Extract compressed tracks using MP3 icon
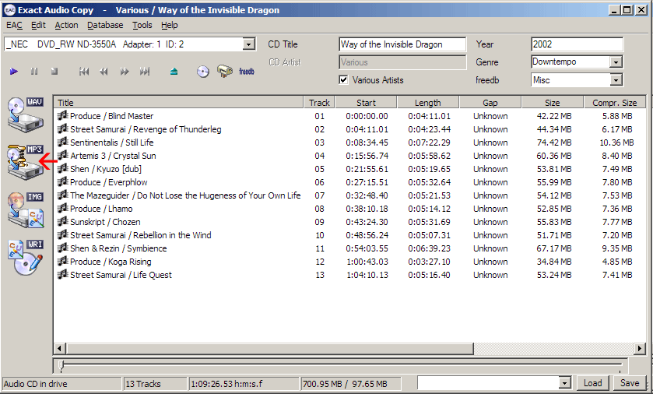This screenshot has width=653, height=394. (26, 162)
